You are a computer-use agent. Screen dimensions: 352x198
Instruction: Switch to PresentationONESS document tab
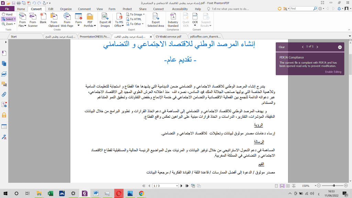pyautogui.click(x=95, y=36)
